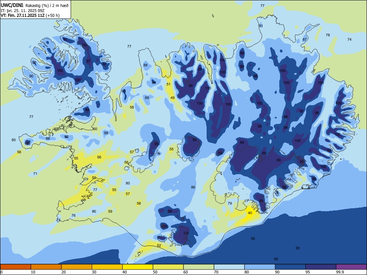Click the map value '87'
Image resolution: width=367 pixels, height=275 pixels.
pos(305,39)
